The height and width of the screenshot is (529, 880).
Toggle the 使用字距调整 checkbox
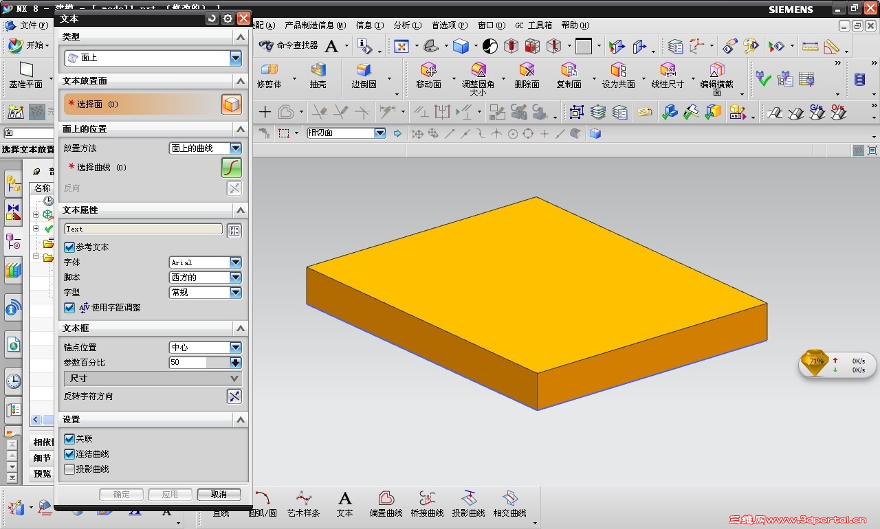point(69,308)
